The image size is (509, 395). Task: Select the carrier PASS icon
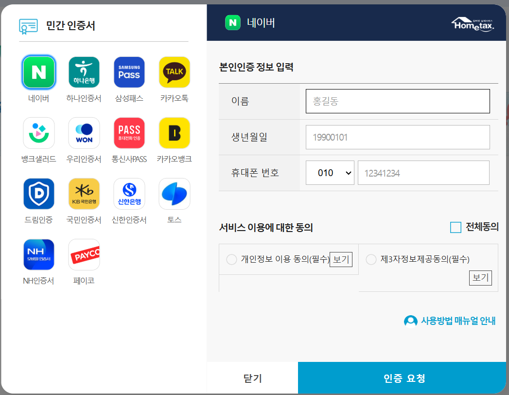[129, 133]
